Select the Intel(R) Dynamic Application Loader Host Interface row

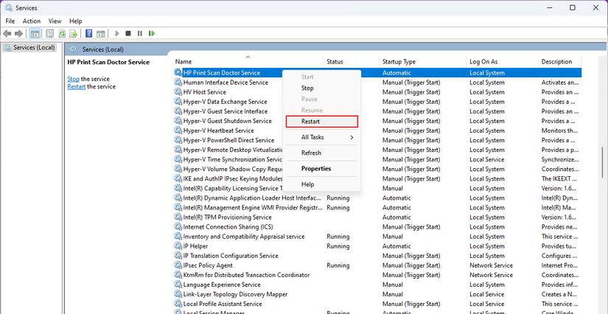(x=377, y=198)
